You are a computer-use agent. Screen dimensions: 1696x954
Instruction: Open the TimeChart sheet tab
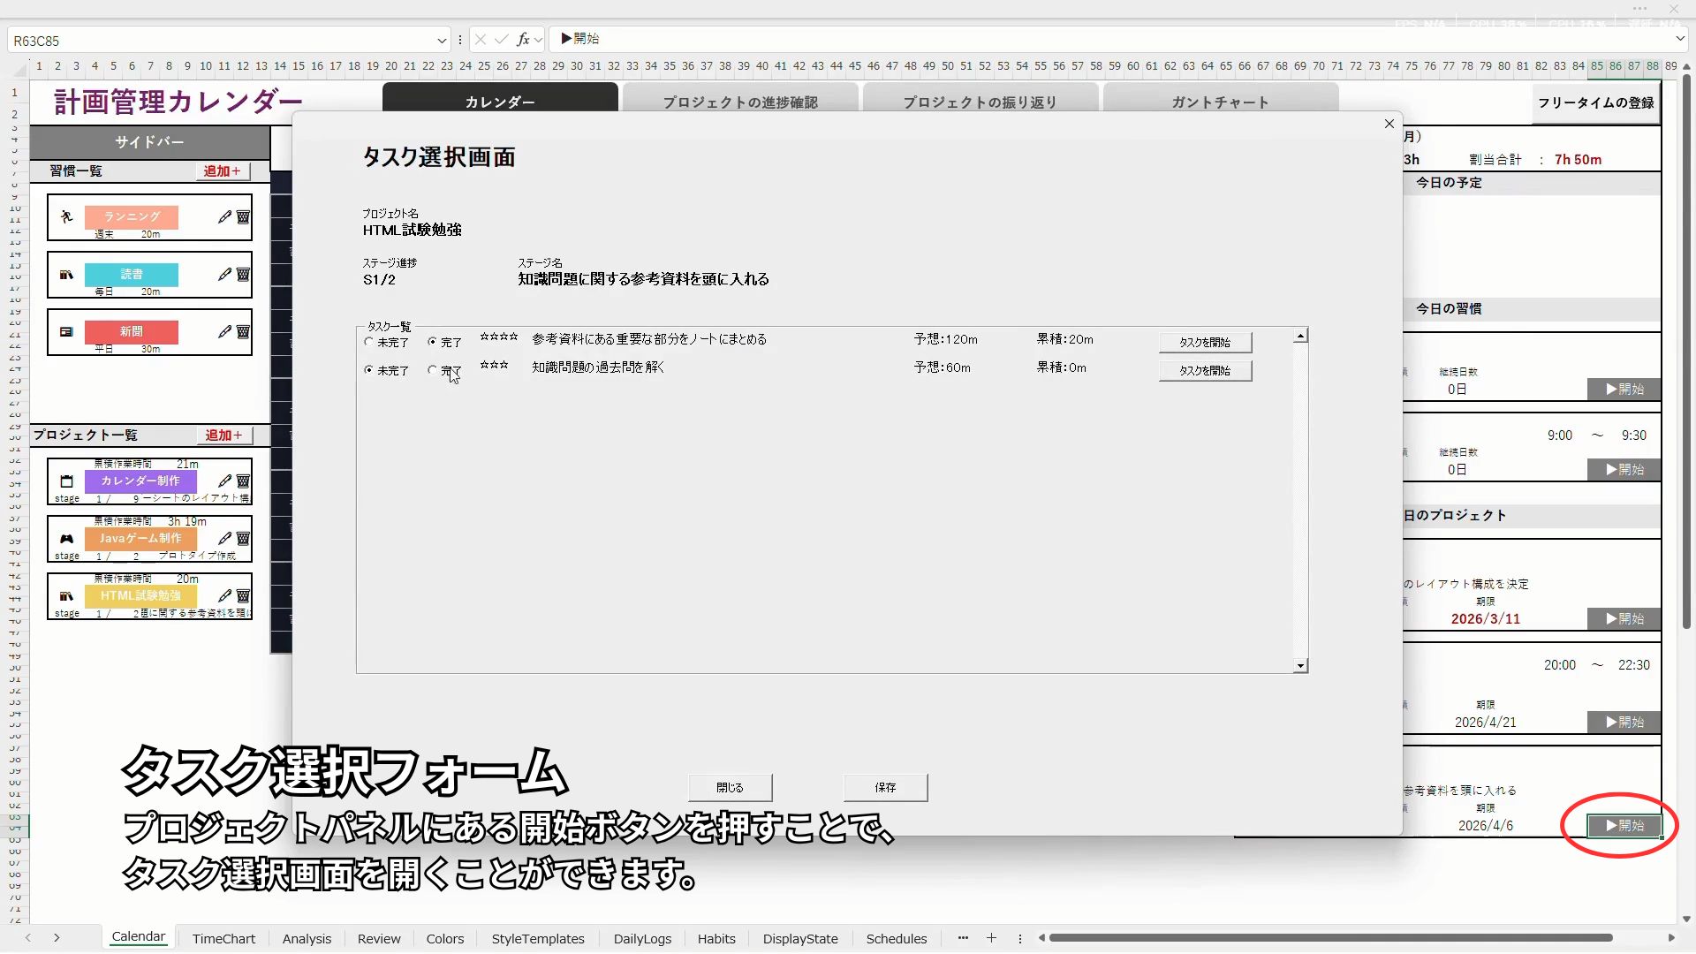pyautogui.click(x=223, y=938)
